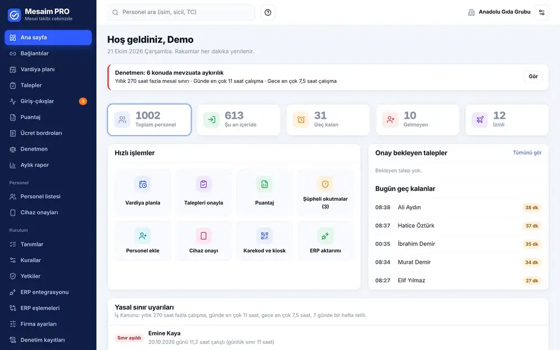This screenshot has width=560, height=350.
Task: Follow the Tümünü gör link
Action: click(527, 152)
